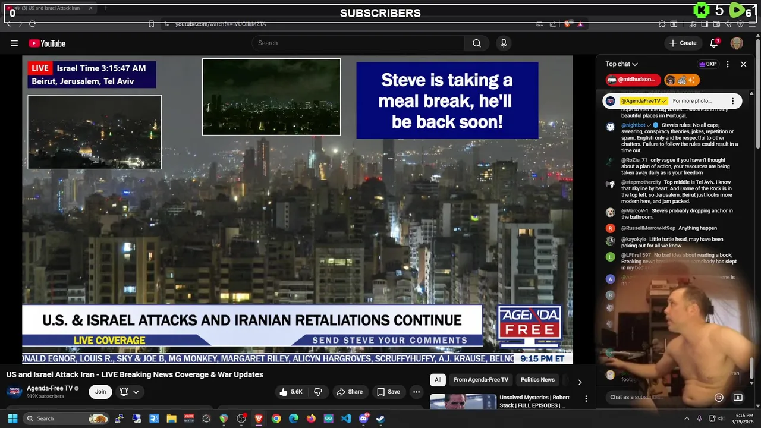Open Brave browser from taskbar
The width and height of the screenshot is (761, 428).
click(x=259, y=418)
